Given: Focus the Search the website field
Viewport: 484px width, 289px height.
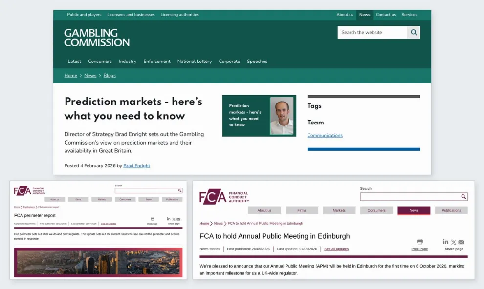Looking at the screenshot, I should 373,32.
